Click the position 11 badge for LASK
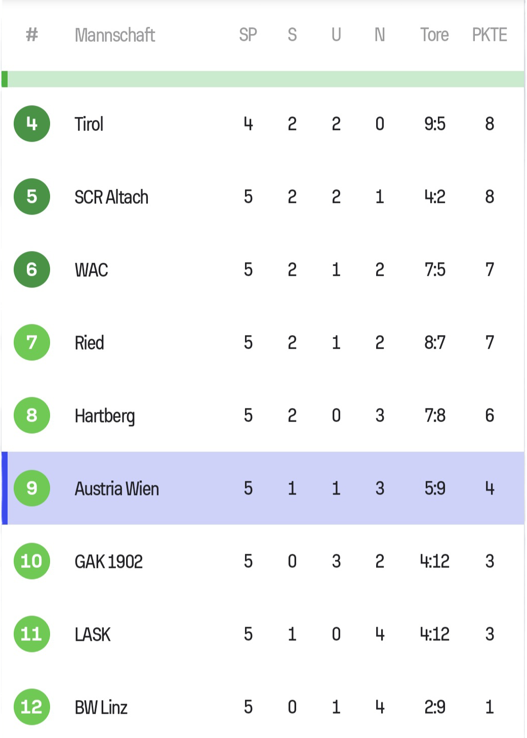The image size is (527, 738). click(x=32, y=634)
